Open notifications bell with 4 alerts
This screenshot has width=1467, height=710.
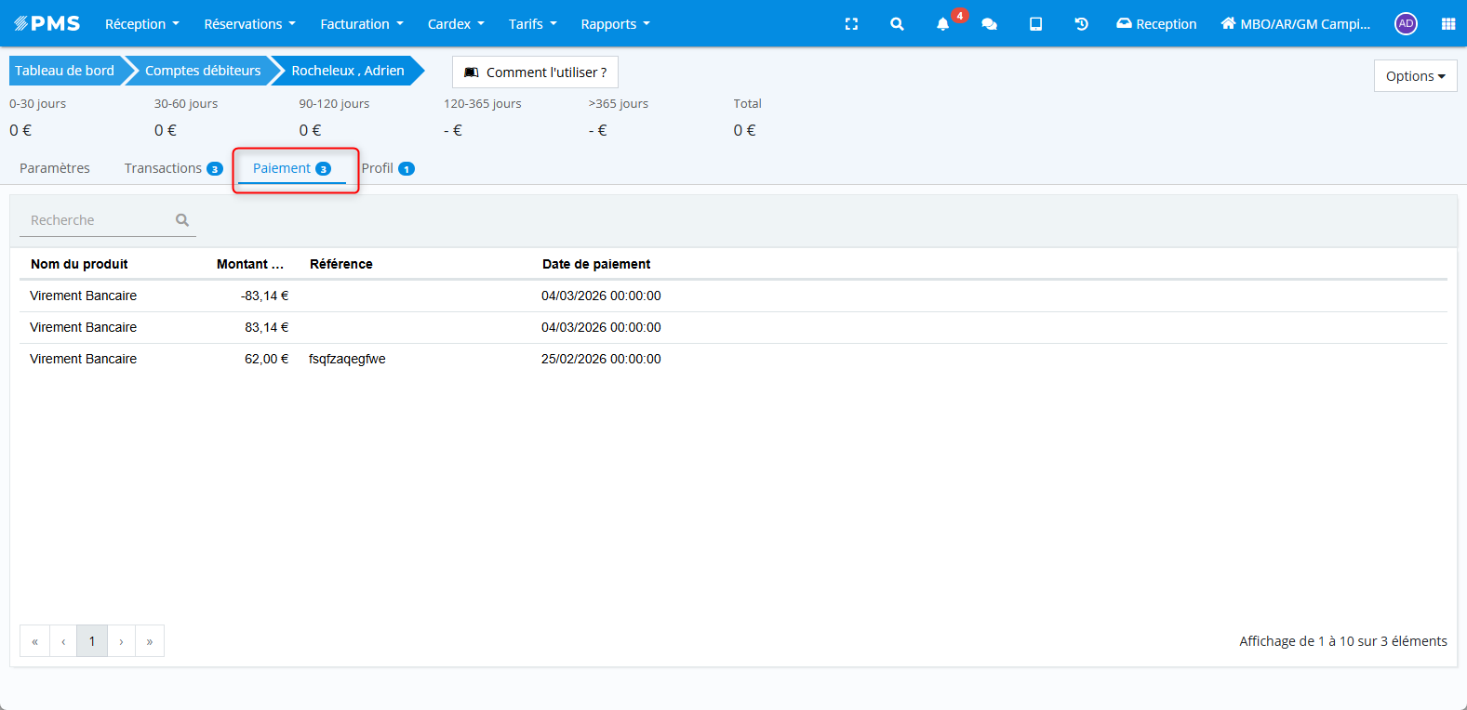[943, 24]
